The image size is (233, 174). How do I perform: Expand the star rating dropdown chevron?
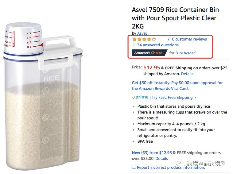160,39
